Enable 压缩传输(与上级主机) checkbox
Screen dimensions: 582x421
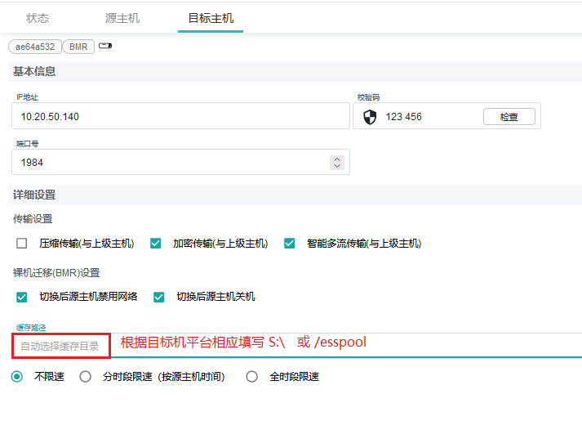point(22,243)
